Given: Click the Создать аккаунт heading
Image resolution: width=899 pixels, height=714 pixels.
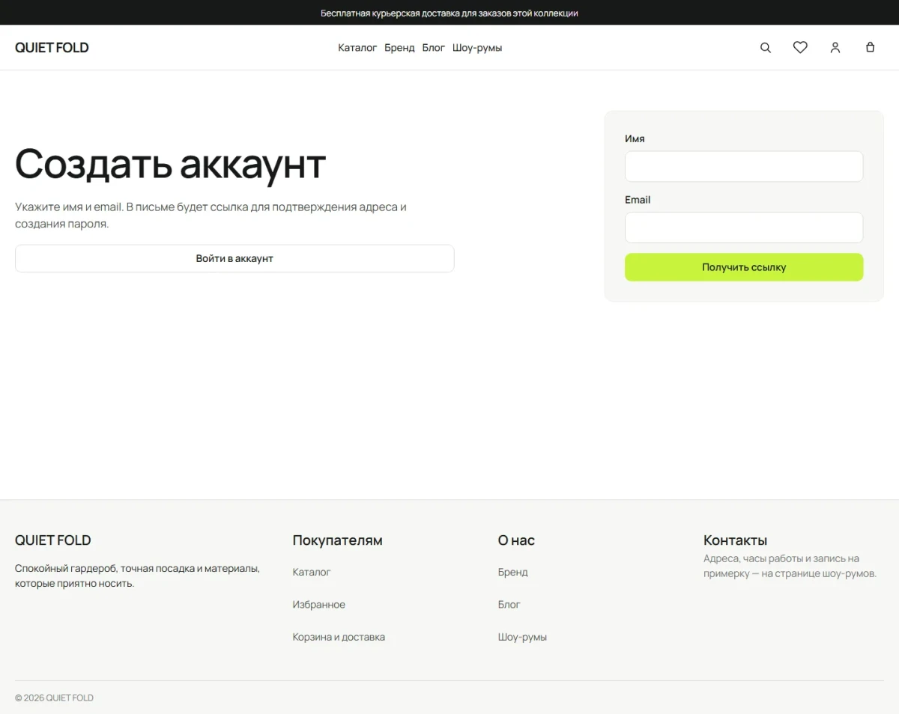Looking at the screenshot, I should tap(171, 163).
